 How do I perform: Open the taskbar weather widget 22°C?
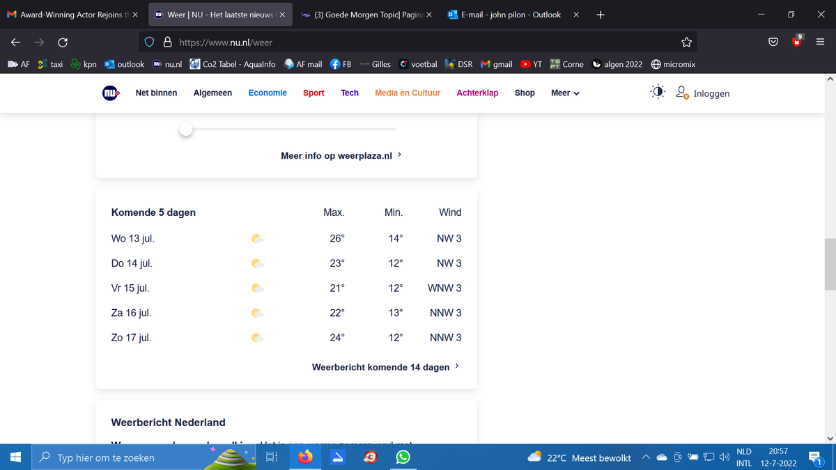(x=579, y=457)
